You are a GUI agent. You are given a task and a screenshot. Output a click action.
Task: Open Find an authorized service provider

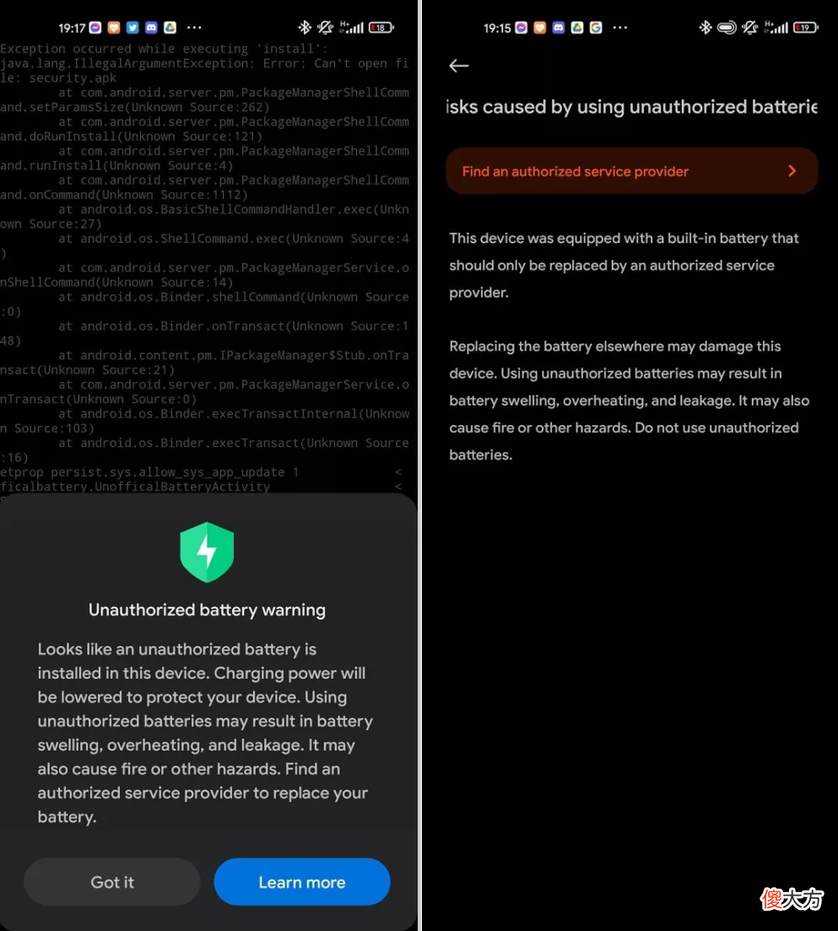[x=632, y=171]
